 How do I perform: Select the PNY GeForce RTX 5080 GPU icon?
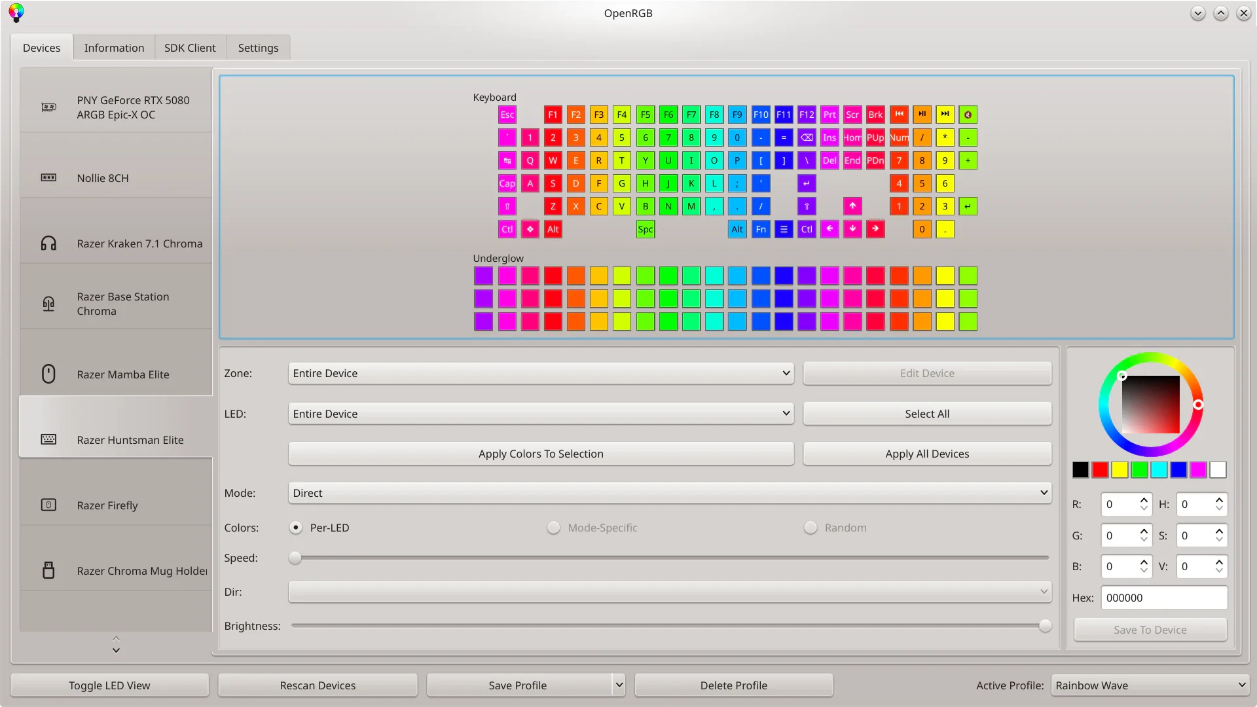pyautogui.click(x=48, y=107)
